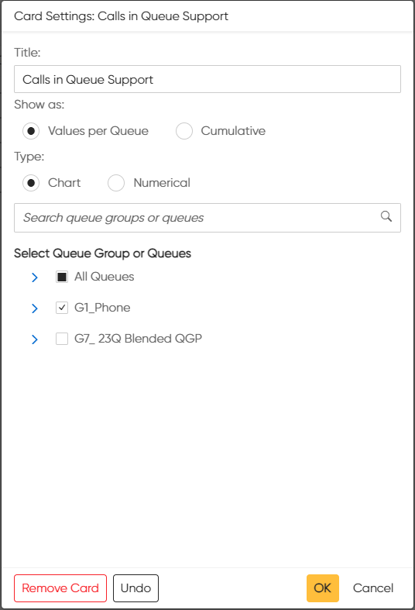The width and height of the screenshot is (415, 610).
Task: Toggle the All Queues checkbox
Action: tap(62, 277)
